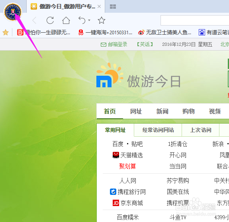Viewport: 229px width, 222px height.
Task: Open the bookmarks bar star icon
Action: pos(6,32)
